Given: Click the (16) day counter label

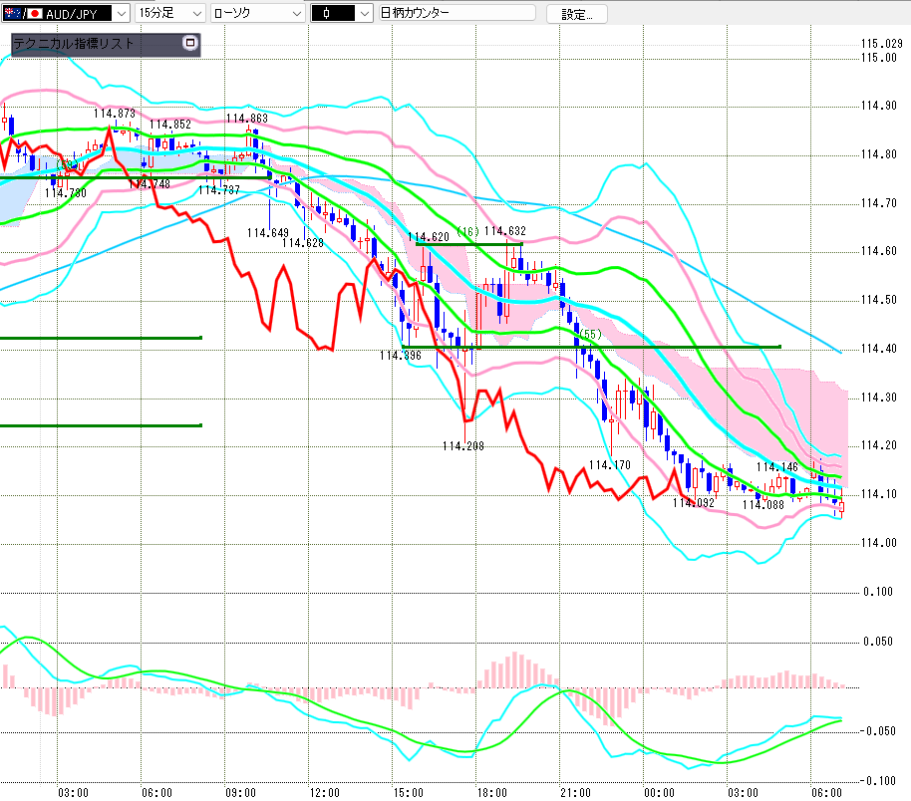Looking at the screenshot, I should click(468, 232).
